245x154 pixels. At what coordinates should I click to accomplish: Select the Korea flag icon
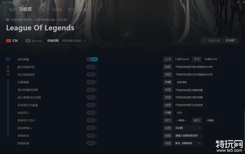(28, 41)
